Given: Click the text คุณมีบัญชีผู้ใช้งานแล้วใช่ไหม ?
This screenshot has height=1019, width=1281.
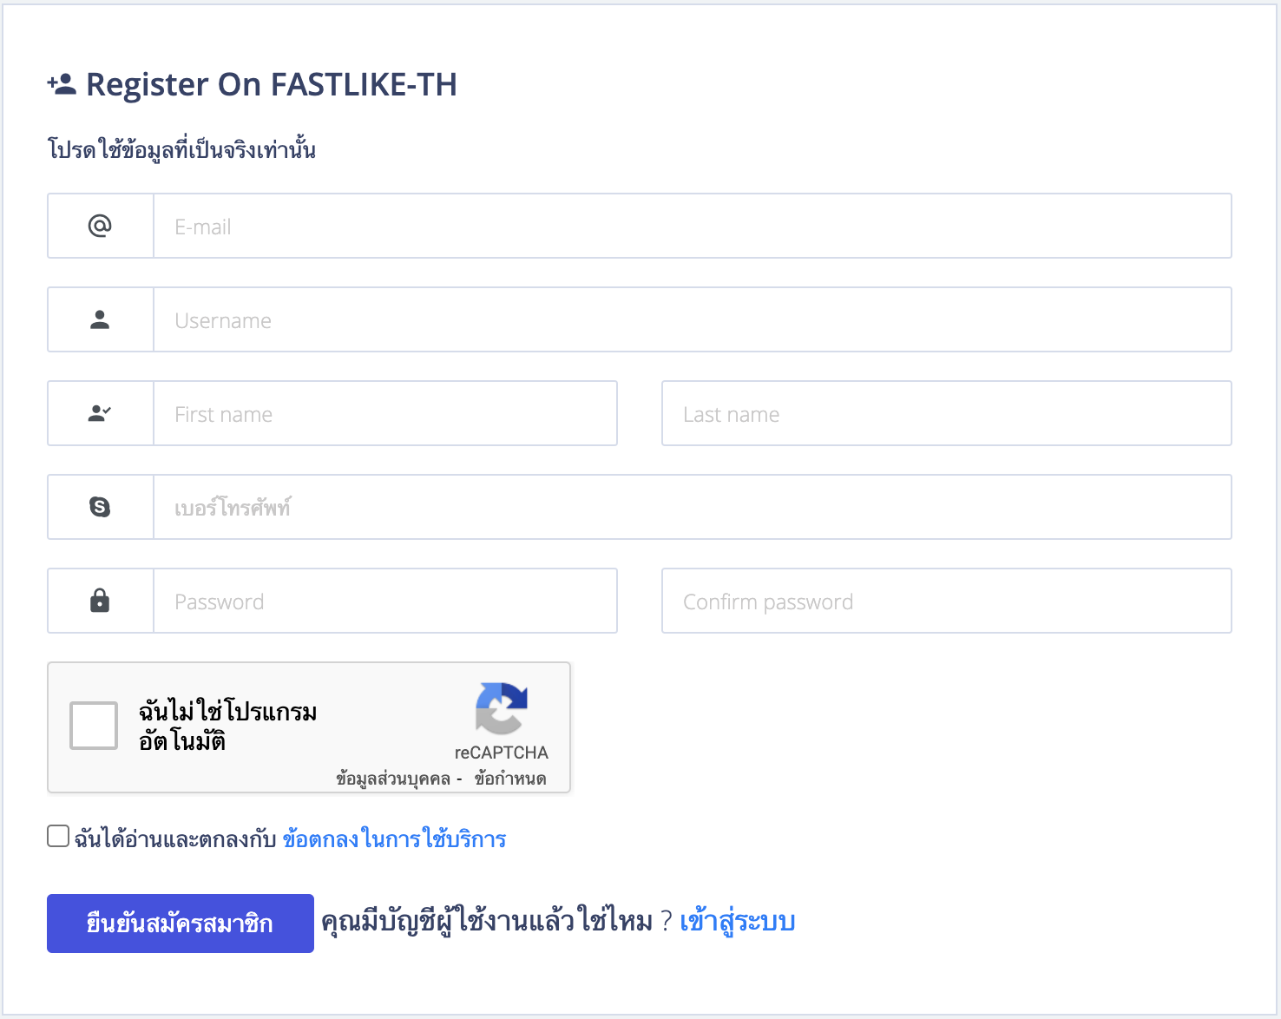Looking at the screenshot, I should click(496, 922).
